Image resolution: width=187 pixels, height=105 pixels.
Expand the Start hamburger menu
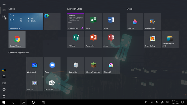pos(4,4)
